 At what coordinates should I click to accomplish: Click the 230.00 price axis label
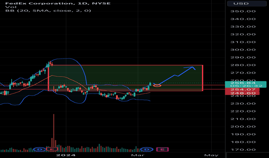[243, 103]
